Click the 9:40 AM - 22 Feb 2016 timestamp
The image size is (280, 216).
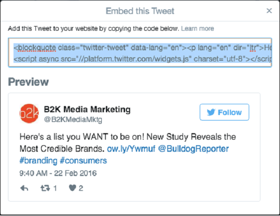(x=58, y=173)
